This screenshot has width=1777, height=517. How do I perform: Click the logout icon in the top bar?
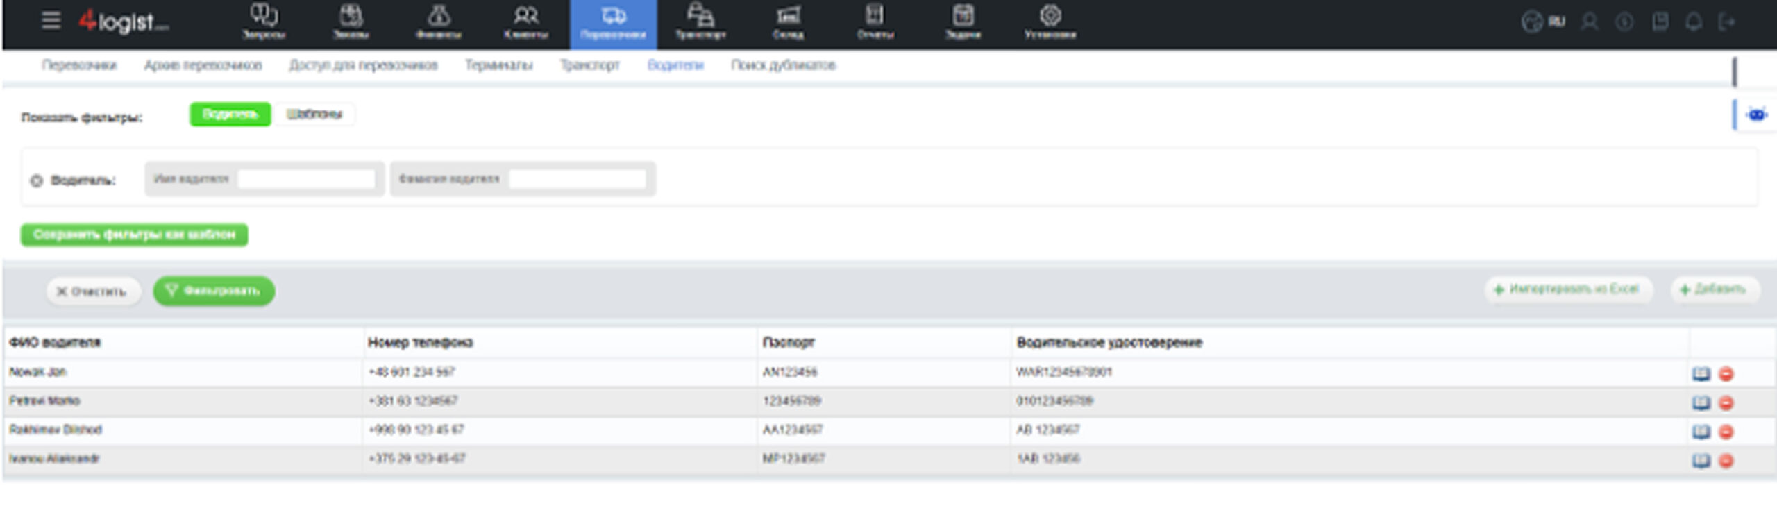click(x=1727, y=22)
